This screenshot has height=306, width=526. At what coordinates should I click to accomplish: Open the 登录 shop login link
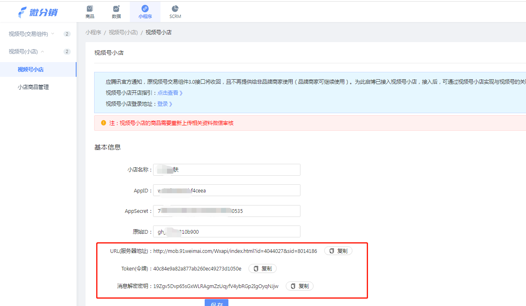165,104
